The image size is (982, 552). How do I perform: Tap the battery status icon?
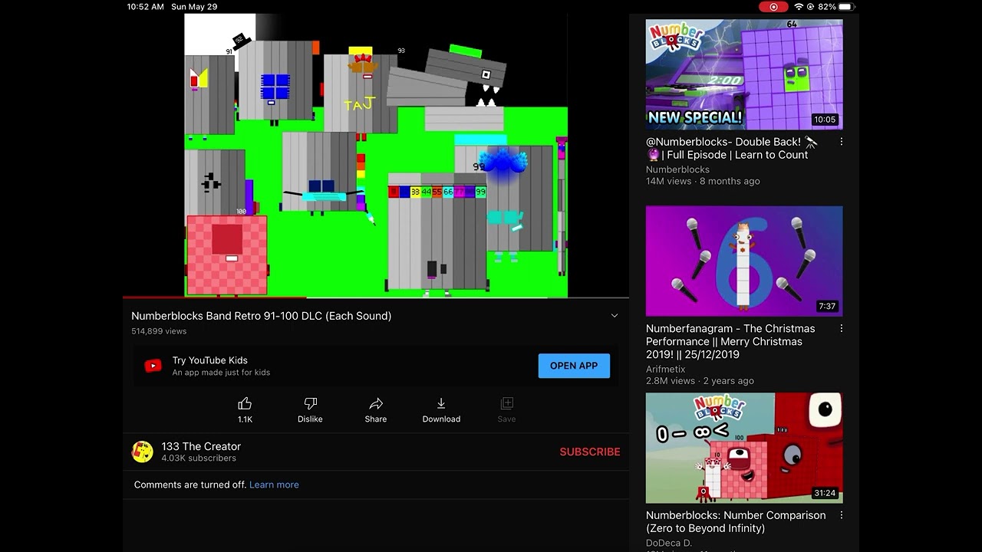click(x=846, y=7)
